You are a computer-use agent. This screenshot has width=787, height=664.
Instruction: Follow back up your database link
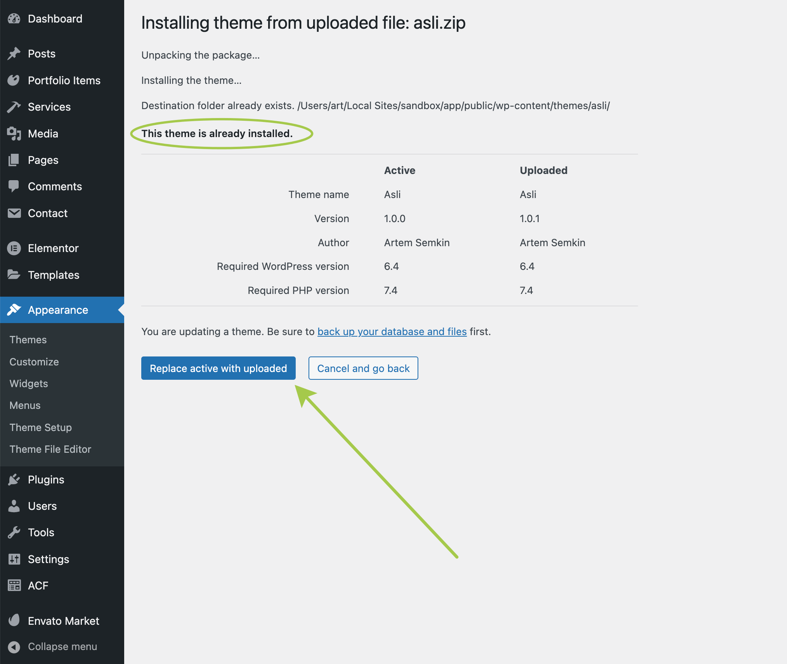point(392,332)
